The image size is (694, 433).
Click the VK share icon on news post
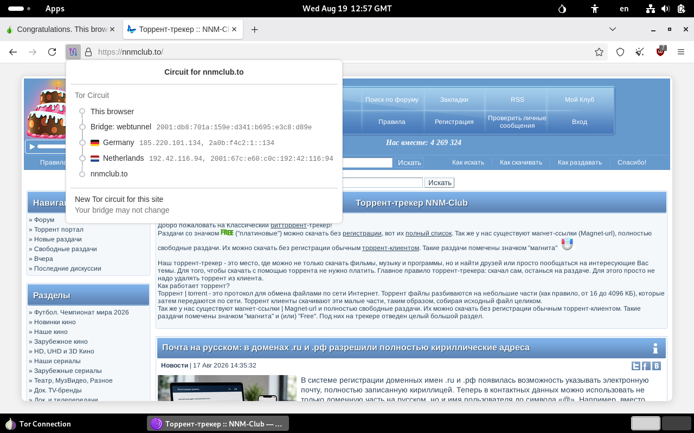point(657,366)
